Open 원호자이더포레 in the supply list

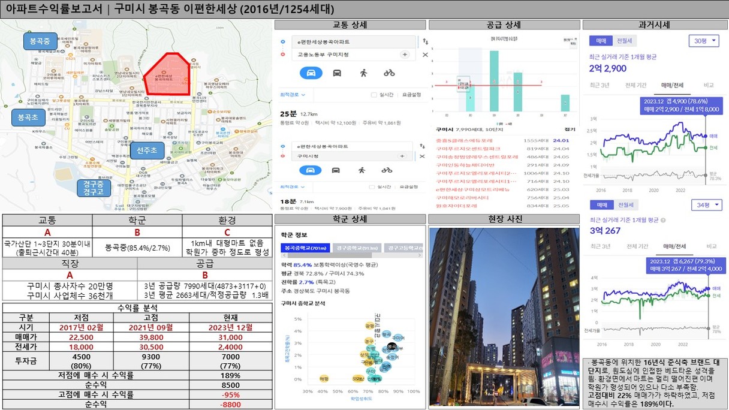pyautogui.click(x=456, y=206)
